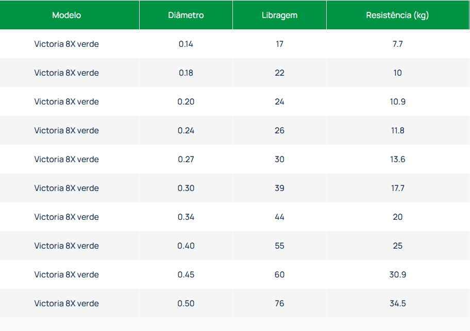Click resistance value 30.9

pos(398,274)
